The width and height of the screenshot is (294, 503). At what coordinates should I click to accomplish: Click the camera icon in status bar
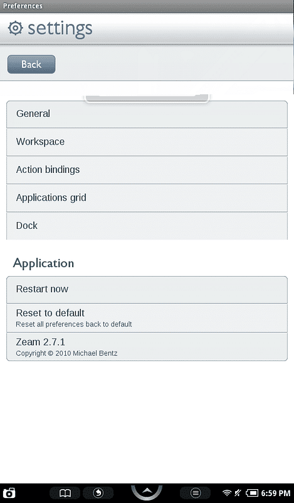(x=9, y=493)
